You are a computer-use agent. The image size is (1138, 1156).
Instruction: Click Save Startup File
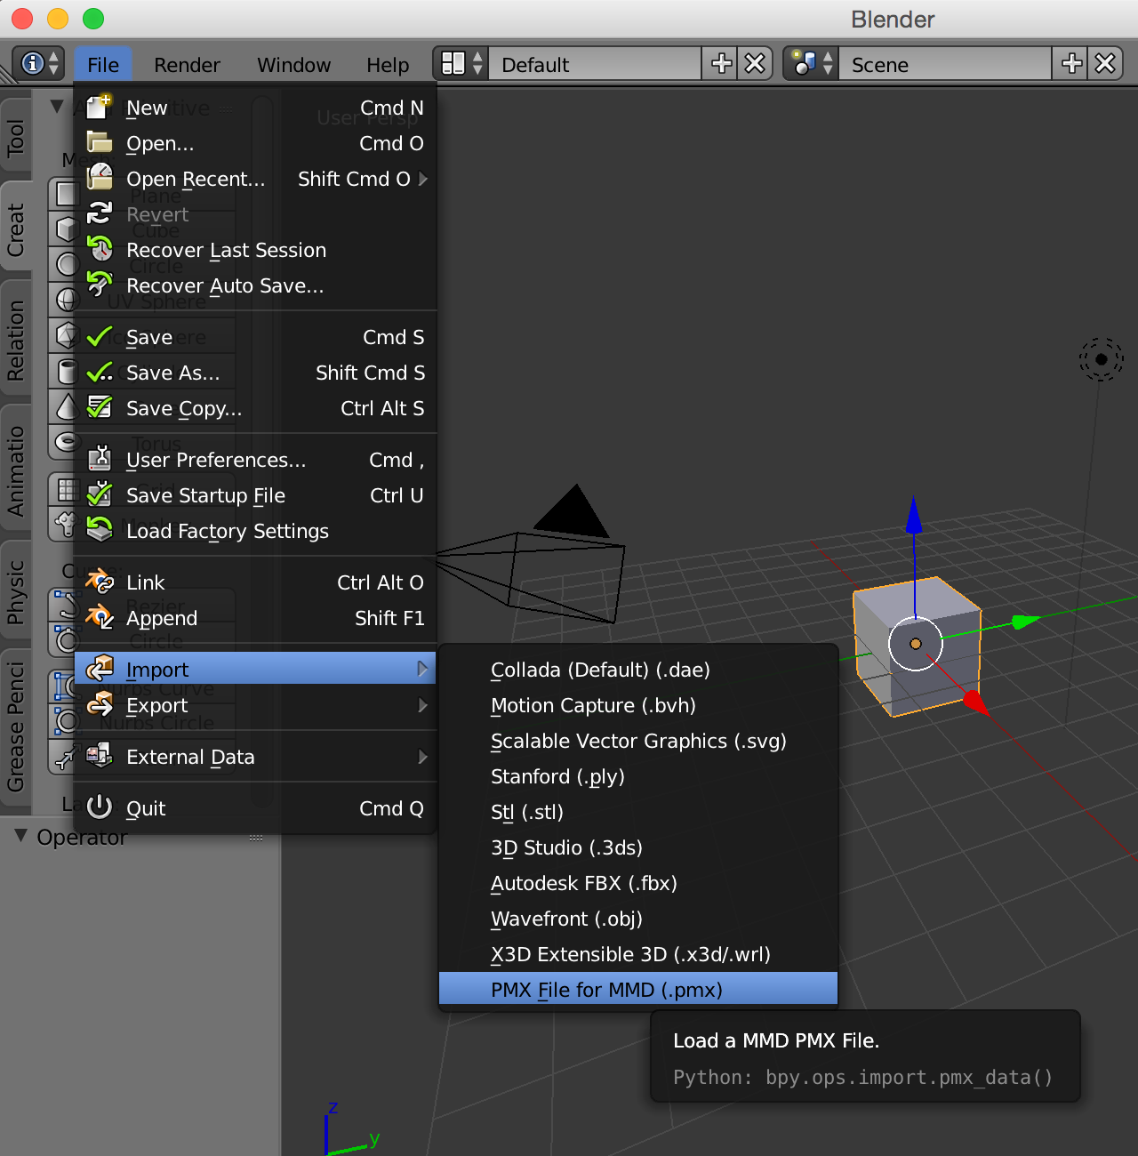coord(205,495)
